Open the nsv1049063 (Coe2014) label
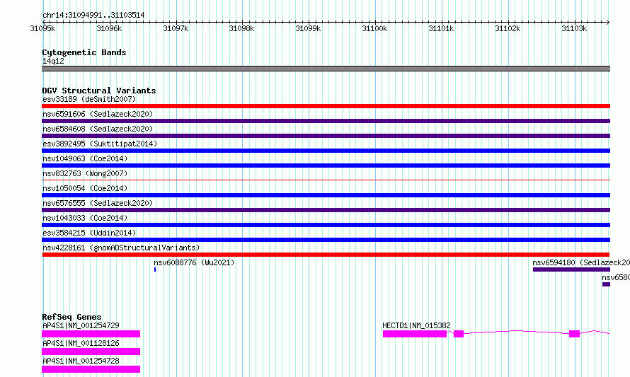 (x=85, y=158)
